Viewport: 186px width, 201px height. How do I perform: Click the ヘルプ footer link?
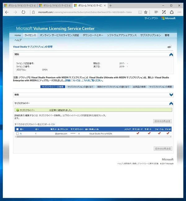[120, 164]
